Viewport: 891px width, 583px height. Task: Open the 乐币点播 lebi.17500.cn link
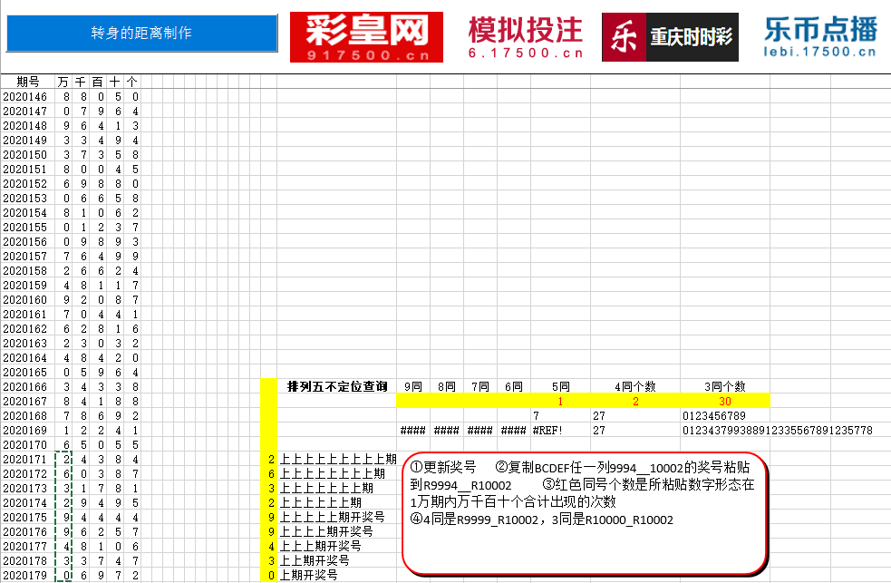[x=820, y=37]
